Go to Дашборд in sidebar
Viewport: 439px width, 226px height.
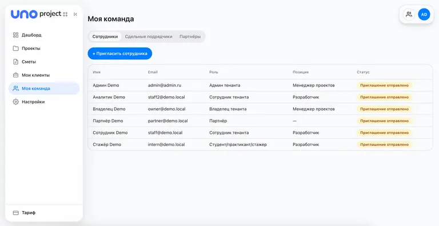click(44, 35)
